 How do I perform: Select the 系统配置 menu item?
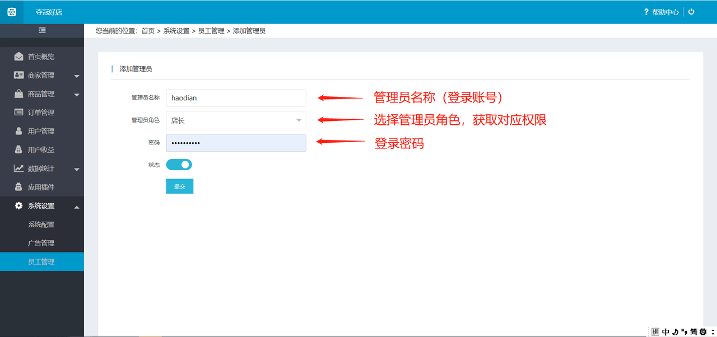[41, 224]
